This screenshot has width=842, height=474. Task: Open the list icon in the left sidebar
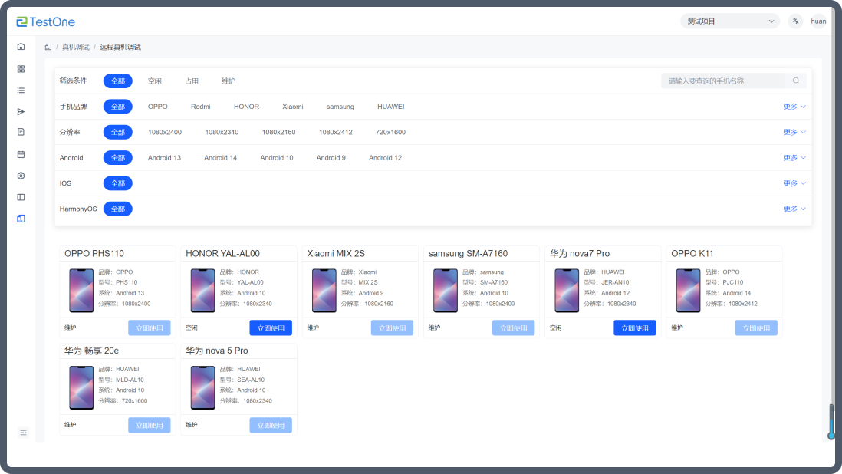click(21, 91)
